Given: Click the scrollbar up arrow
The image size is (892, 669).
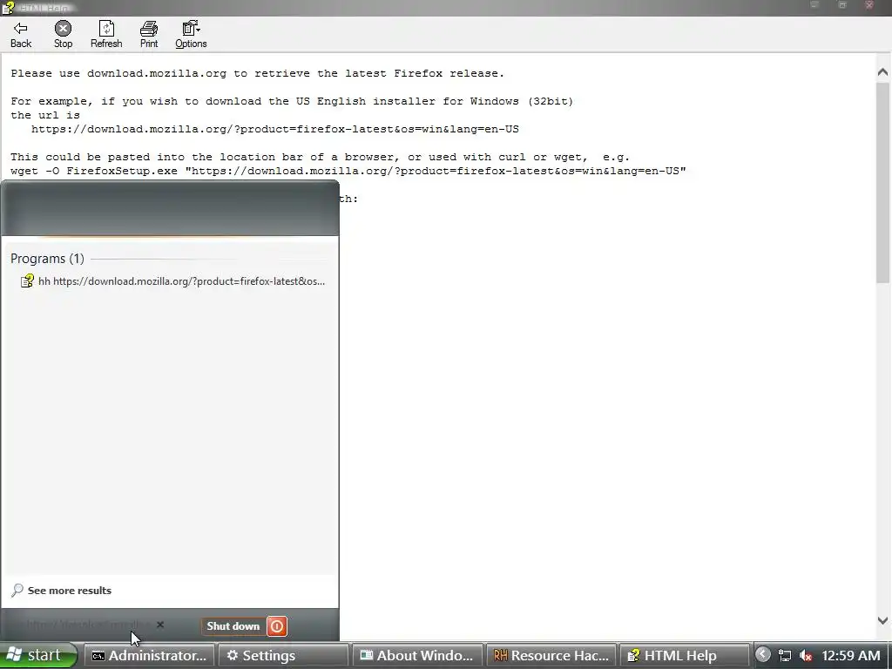Looking at the screenshot, I should pos(882,71).
